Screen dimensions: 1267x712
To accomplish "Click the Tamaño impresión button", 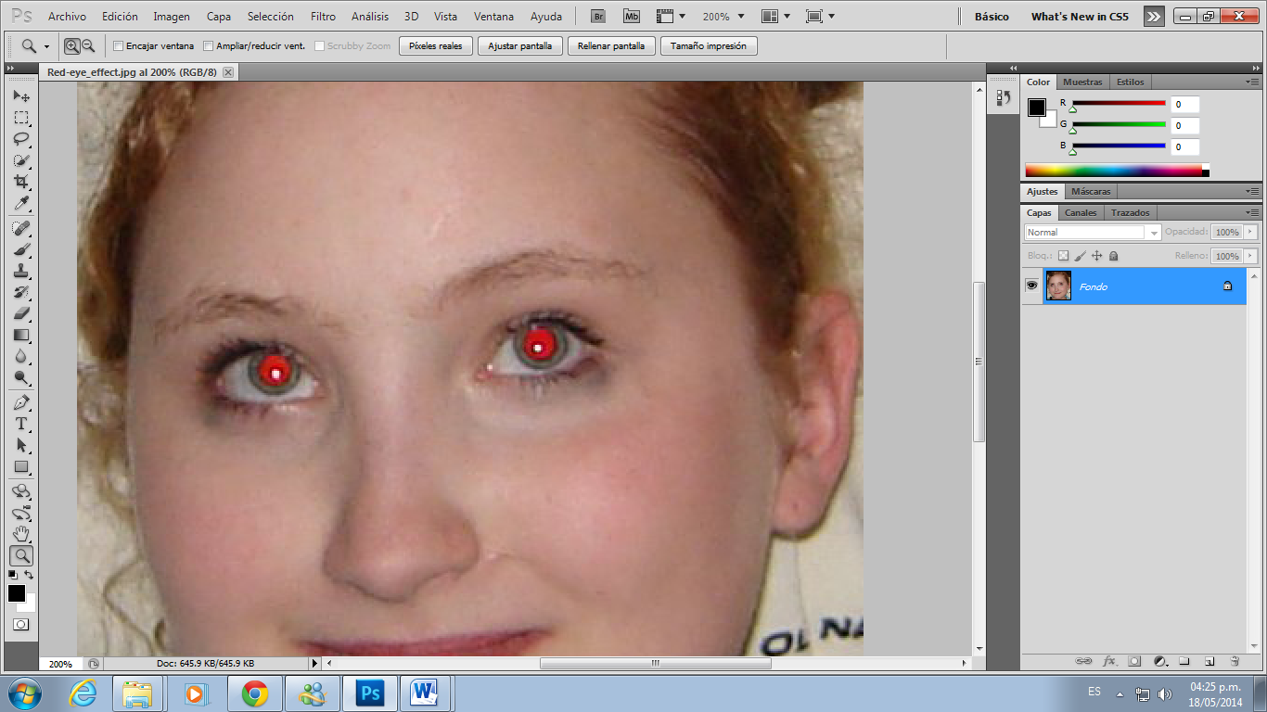I will click(x=709, y=45).
